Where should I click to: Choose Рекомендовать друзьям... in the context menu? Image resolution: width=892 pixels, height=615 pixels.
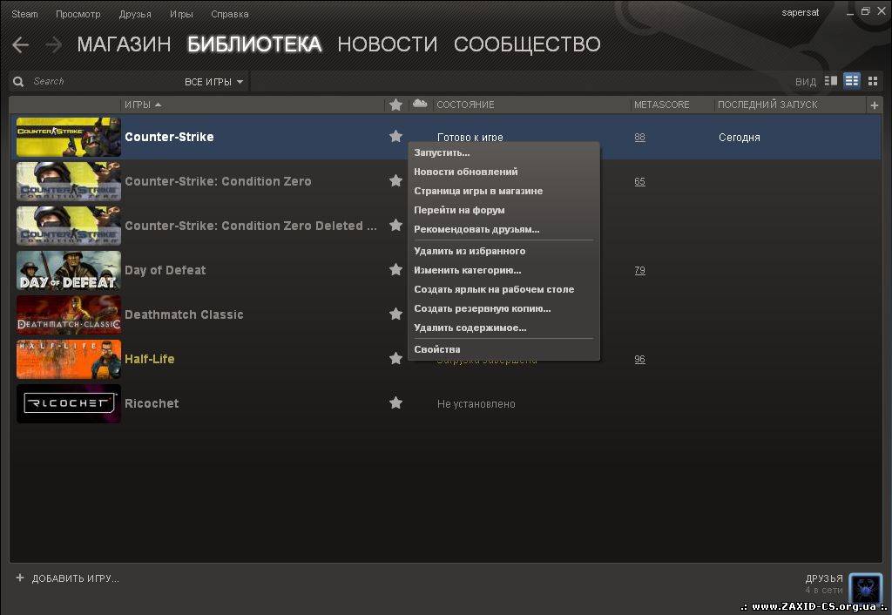(x=476, y=230)
